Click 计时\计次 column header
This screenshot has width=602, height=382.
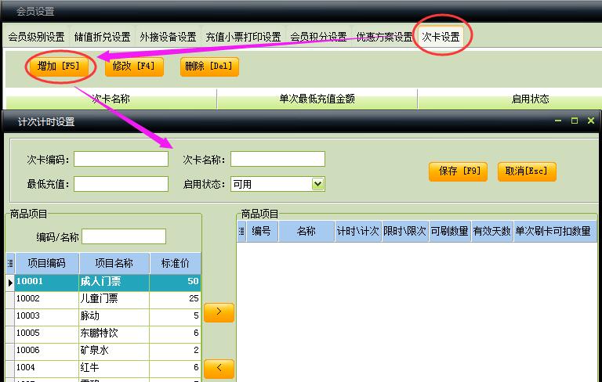[357, 231]
